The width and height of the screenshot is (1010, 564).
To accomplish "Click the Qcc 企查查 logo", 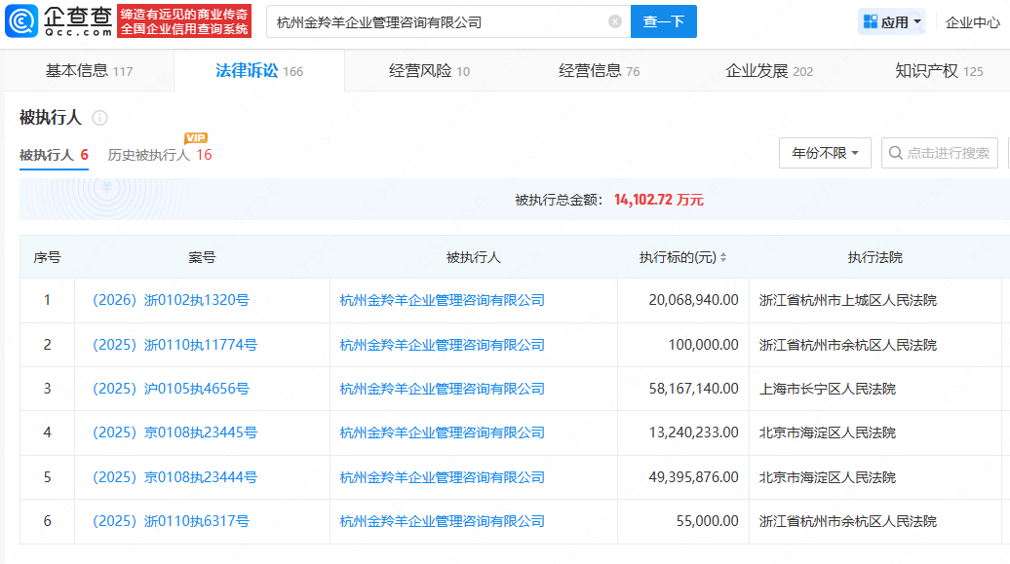I will 58,20.
